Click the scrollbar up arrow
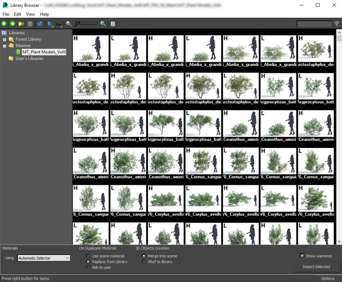342x282 pixels. [x=339, y=32]
